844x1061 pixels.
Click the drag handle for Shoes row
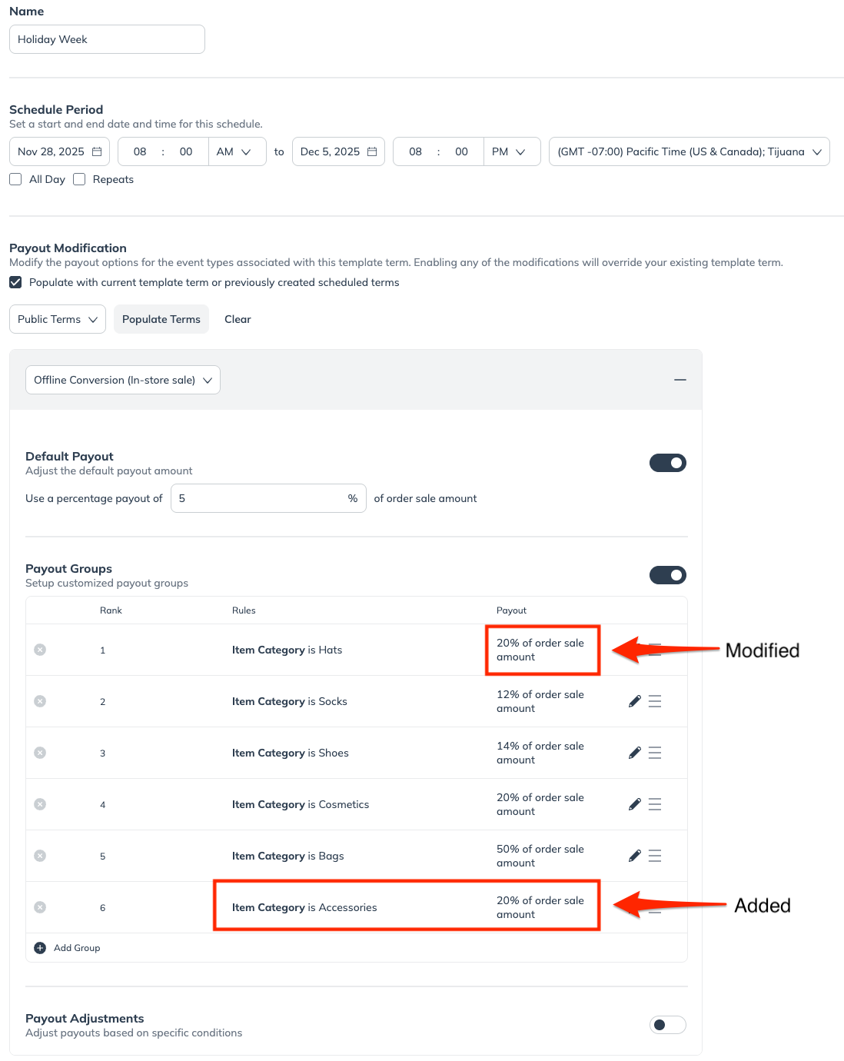655,753
